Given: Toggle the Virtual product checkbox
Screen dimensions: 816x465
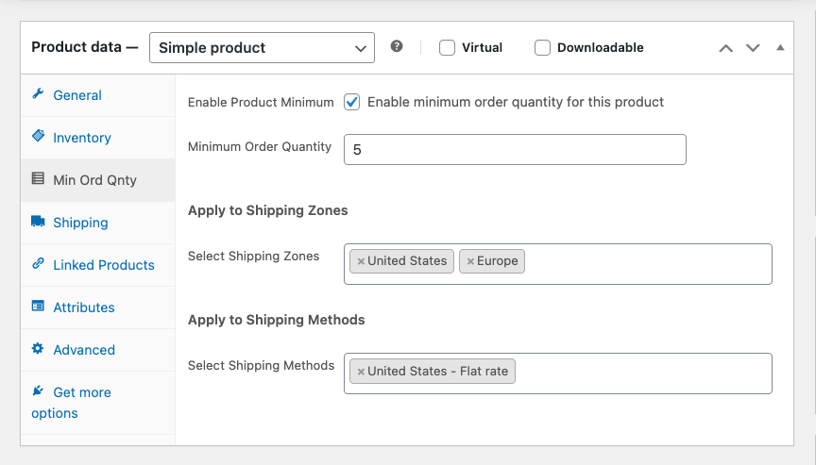Looking at the screenshot, I should point(448,47).
